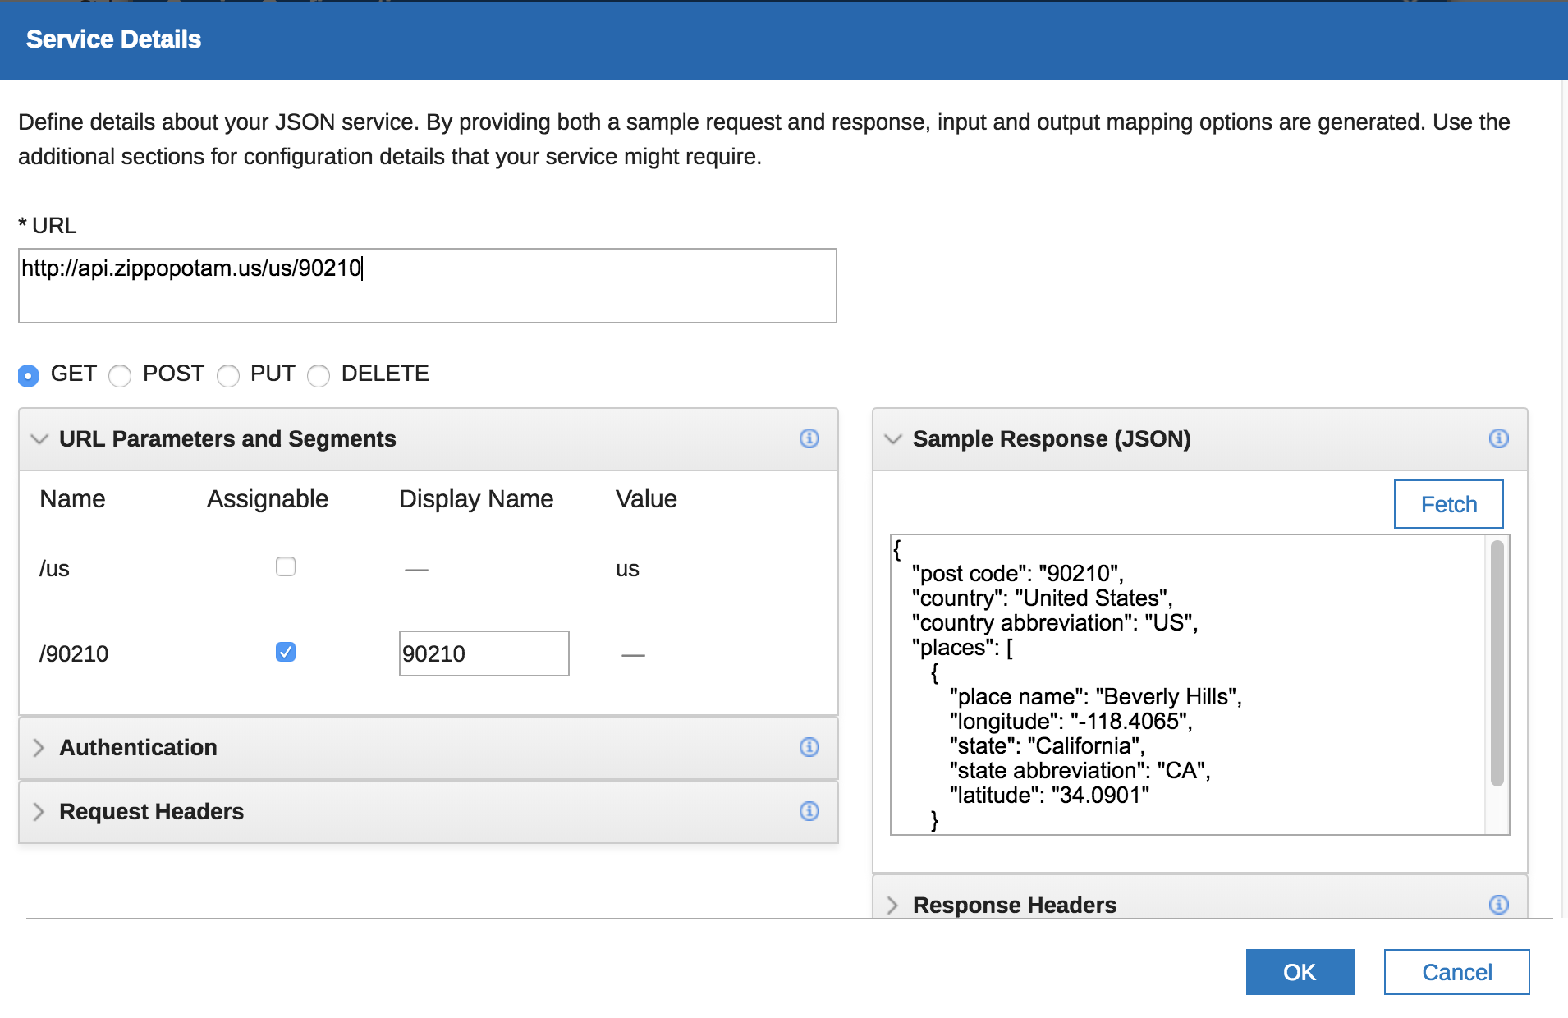Select the PUT method radio button
This screenshot has height=1018, width=1568.
(x=227, y=375)
